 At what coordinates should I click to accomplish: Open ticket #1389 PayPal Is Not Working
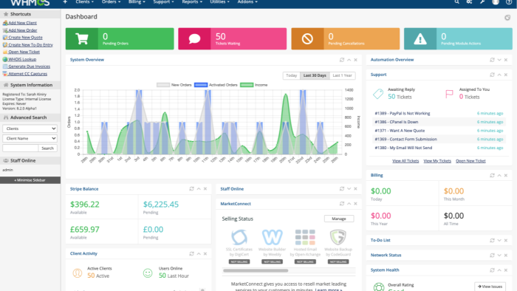pos(403,113)
